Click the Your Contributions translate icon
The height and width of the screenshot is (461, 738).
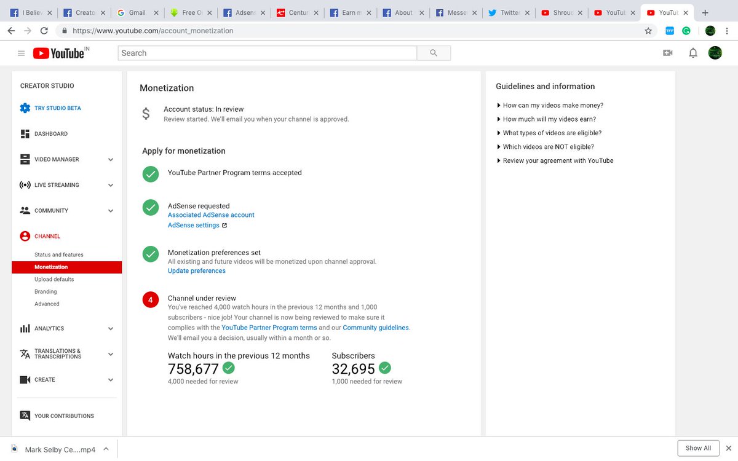(x=25, y=416)
